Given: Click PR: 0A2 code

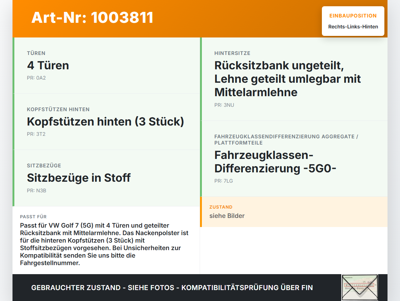Looking at the screenshot, I should (36, 78).
